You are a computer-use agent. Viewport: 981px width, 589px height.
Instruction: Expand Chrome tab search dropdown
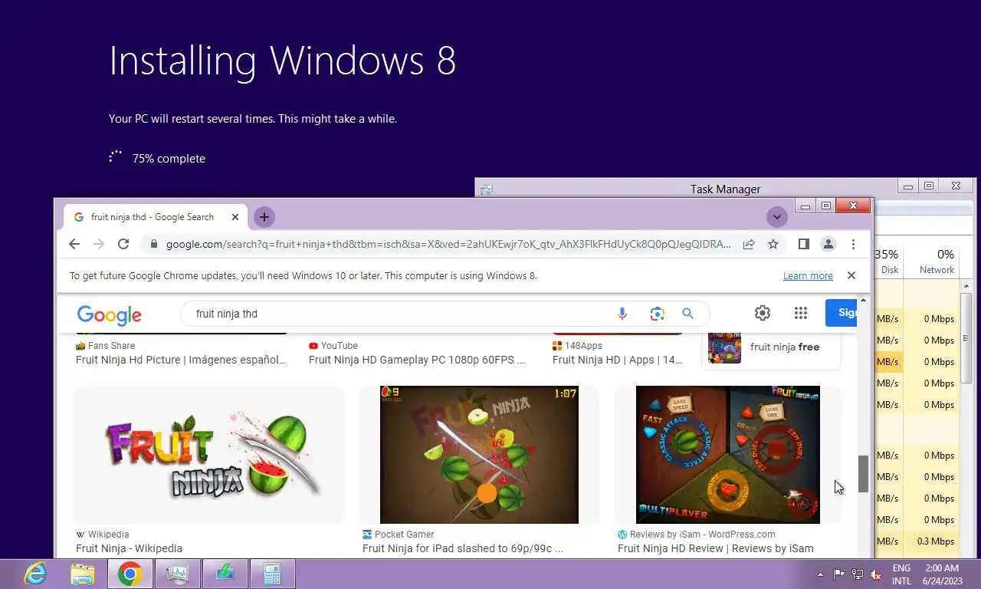pos(777,217)
